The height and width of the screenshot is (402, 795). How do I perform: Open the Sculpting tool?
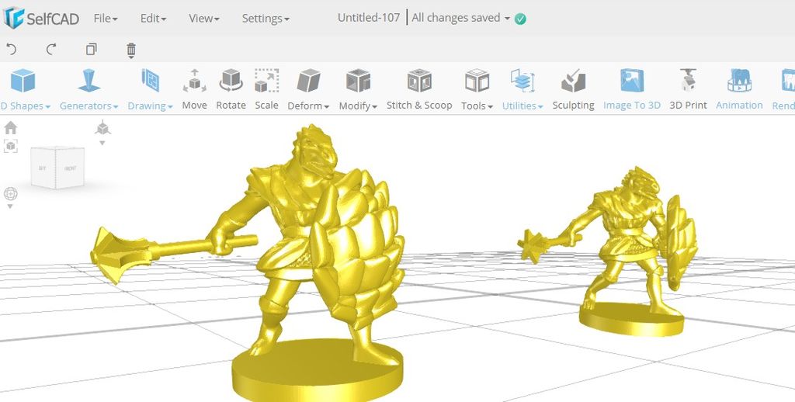click(x=573, y=89)
